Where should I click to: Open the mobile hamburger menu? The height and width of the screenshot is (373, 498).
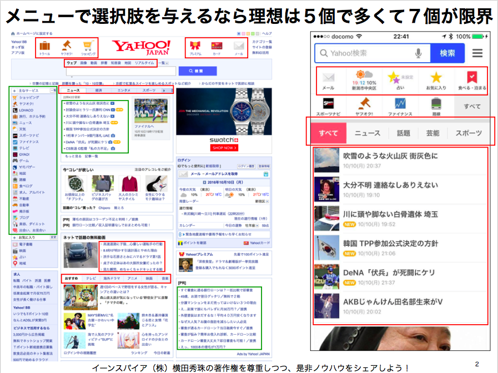point(477,53)
